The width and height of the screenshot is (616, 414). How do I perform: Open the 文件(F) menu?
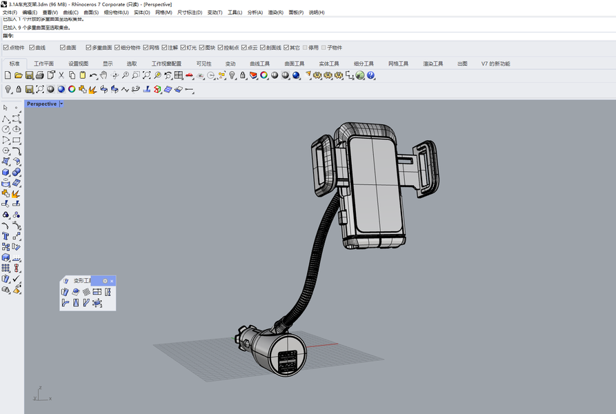tap(10, 12)
